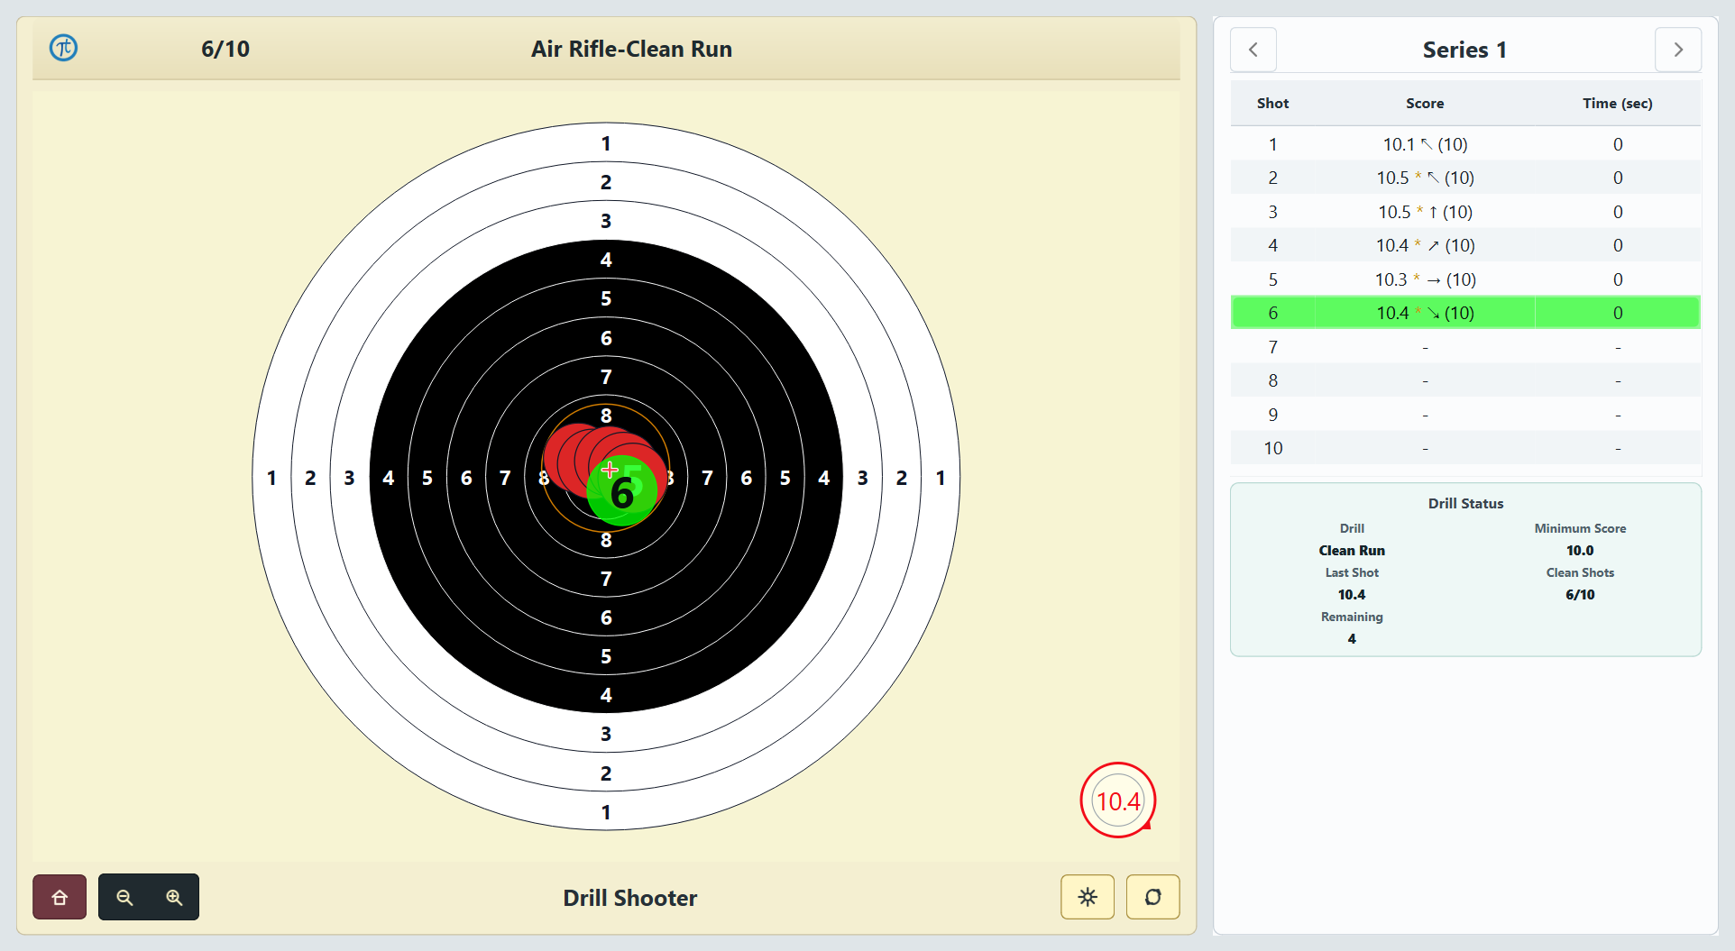
Task: Click the Shot column header
Action: coord(1272,103)
